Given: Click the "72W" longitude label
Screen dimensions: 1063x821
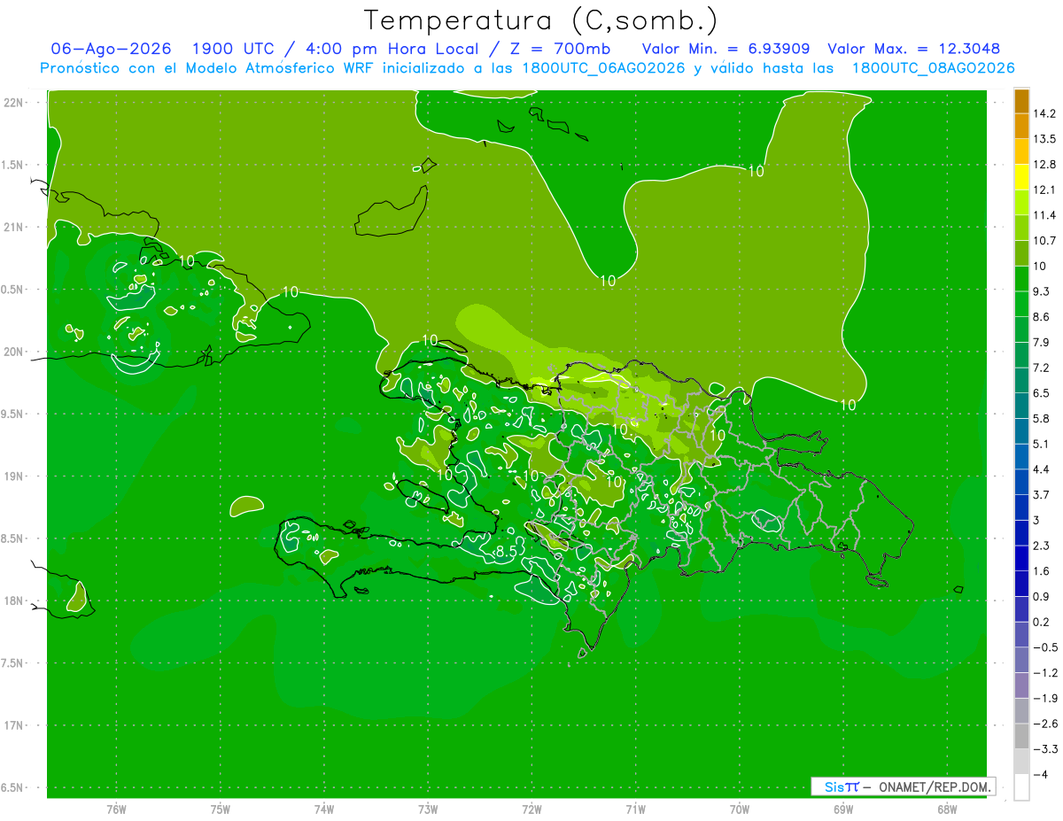Looking at the screenshot, I should 531,809.
